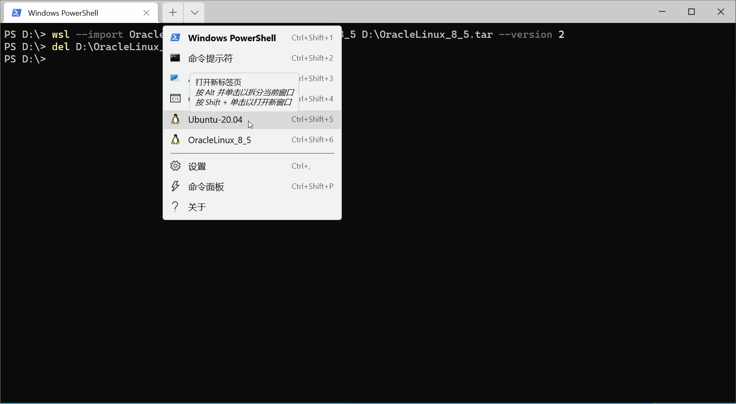Viewport: 736px width, 404px height.
Task: Open the new tab profile dropdown chevron
Action: pos(194,12)
